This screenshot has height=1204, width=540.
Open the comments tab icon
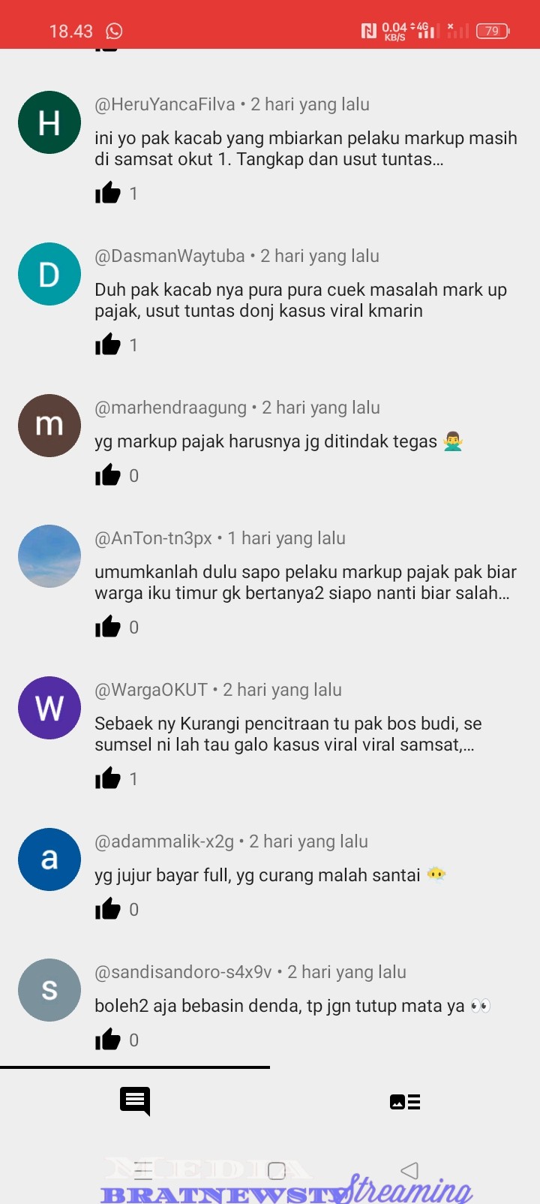(x=135, y=1101)
